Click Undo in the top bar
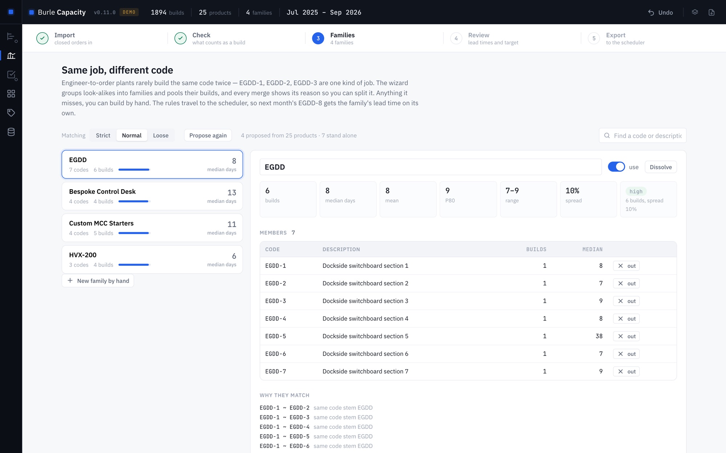726x453 pixels. 661,12
